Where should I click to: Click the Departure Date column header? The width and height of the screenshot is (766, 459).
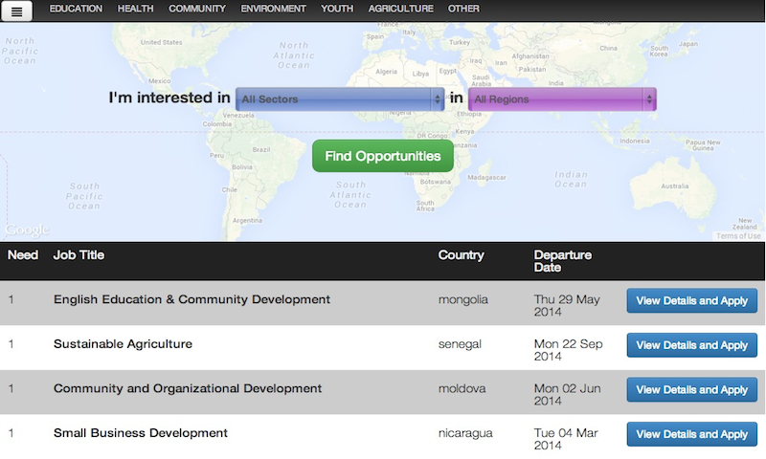click(x=562, y=261)
